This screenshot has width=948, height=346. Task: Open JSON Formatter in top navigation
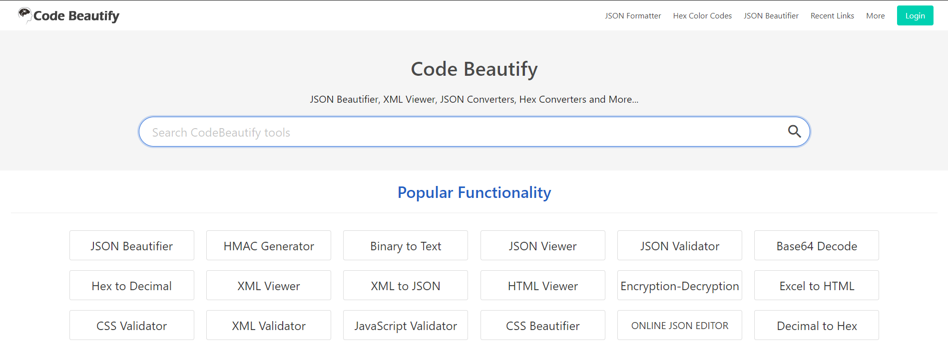pos(633,16)
